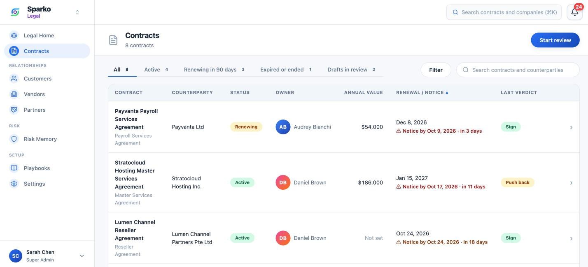This screenshot has height=267, width=588.
Task: Click the Settings gear icon
Action: [14, 184]
